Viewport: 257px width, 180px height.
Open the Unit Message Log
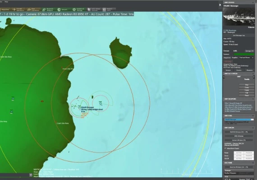[239, 35]
